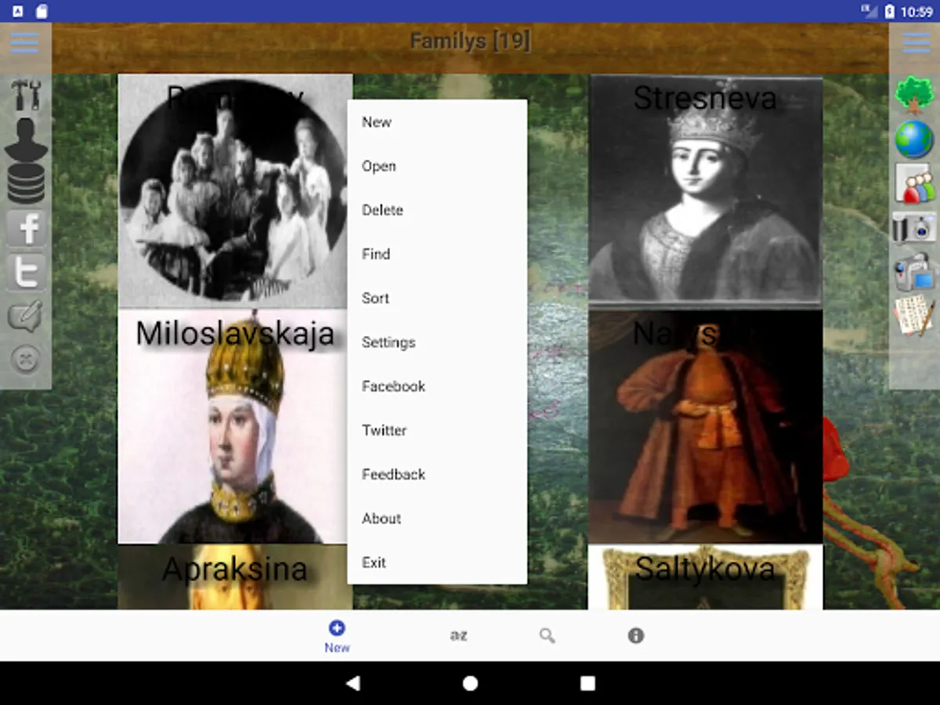Open the Apraksina family tile
The height and width of the screenshot is (705, 940).
pyautogui.click(x=233, y=577)
